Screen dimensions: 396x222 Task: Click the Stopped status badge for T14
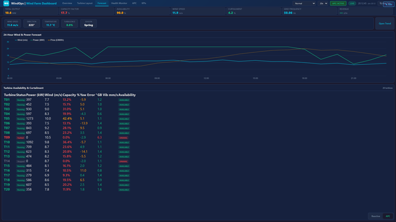[x=20, y=161]
